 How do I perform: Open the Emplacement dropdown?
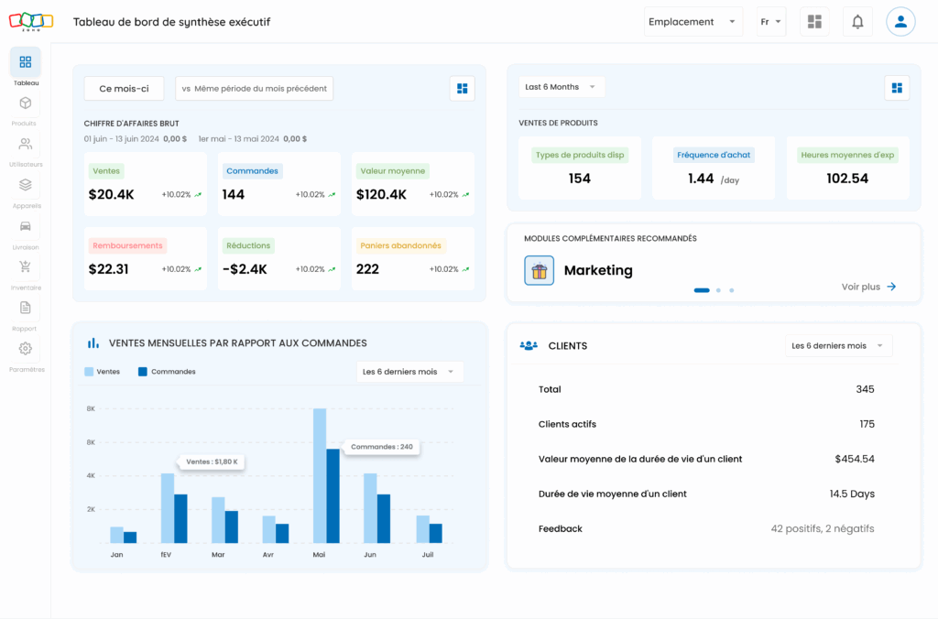(693, 22)
